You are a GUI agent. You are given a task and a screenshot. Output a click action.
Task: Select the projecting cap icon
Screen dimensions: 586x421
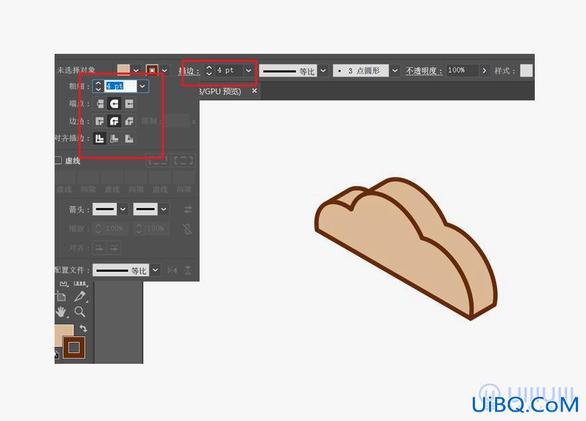(x=129, y=104)
